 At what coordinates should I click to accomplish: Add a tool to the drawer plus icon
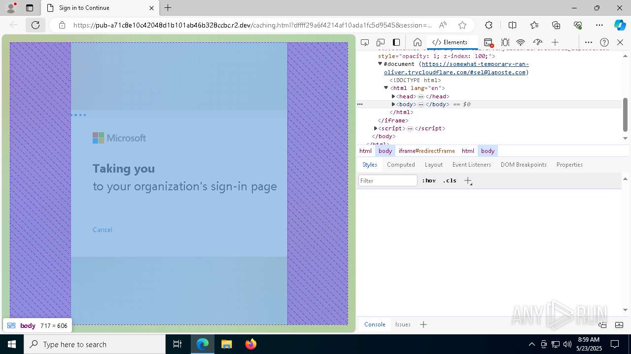(423, 324)
